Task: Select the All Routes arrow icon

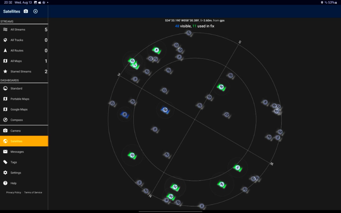Action: [x=5, y=50]
